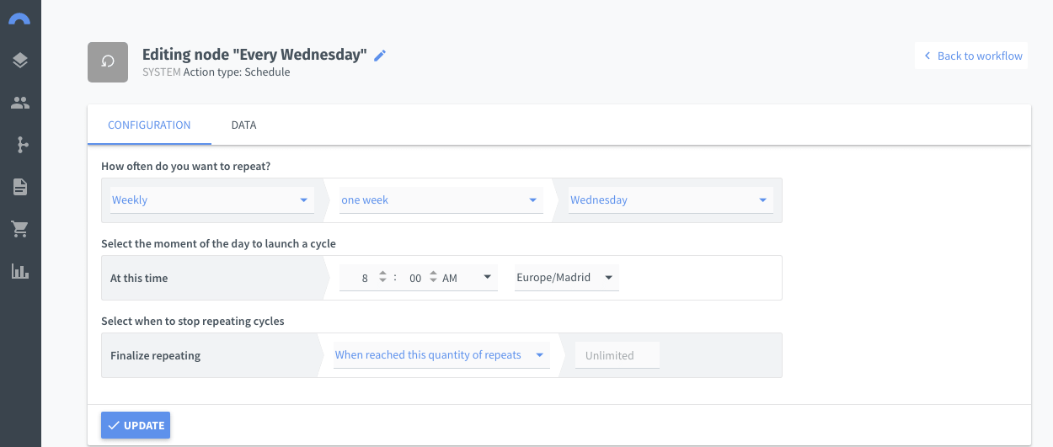Open the users icon in sidebar
Screen dimensions: 1053x447
pyautogui.click(x=20, y=103)
